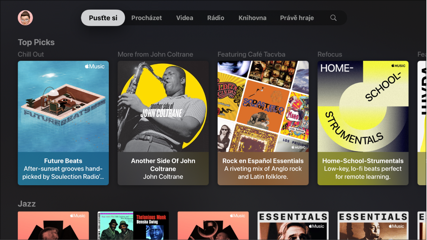Open the first Jazz row thumbnail

click(53, 226)
